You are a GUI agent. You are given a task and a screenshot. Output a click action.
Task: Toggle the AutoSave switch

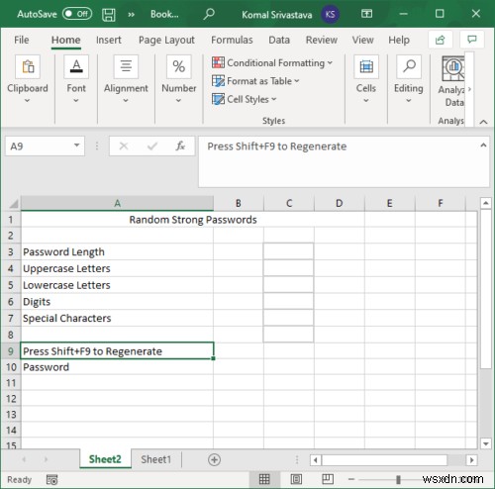click(x=77, y=14)
